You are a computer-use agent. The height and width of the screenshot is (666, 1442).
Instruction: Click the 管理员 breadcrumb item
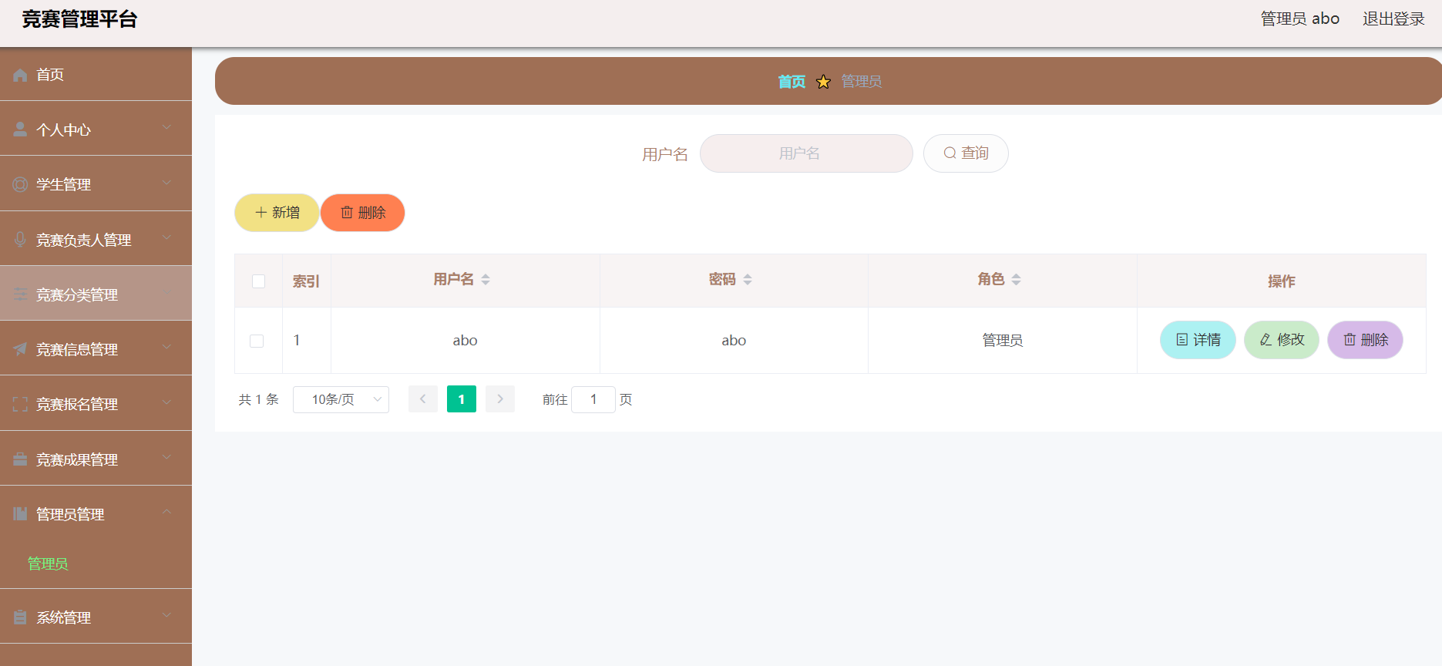pyautogui.click(x=862, y=82)
